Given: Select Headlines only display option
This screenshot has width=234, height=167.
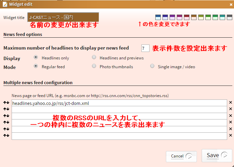Looking at the screenshot, I should (36, 57).
